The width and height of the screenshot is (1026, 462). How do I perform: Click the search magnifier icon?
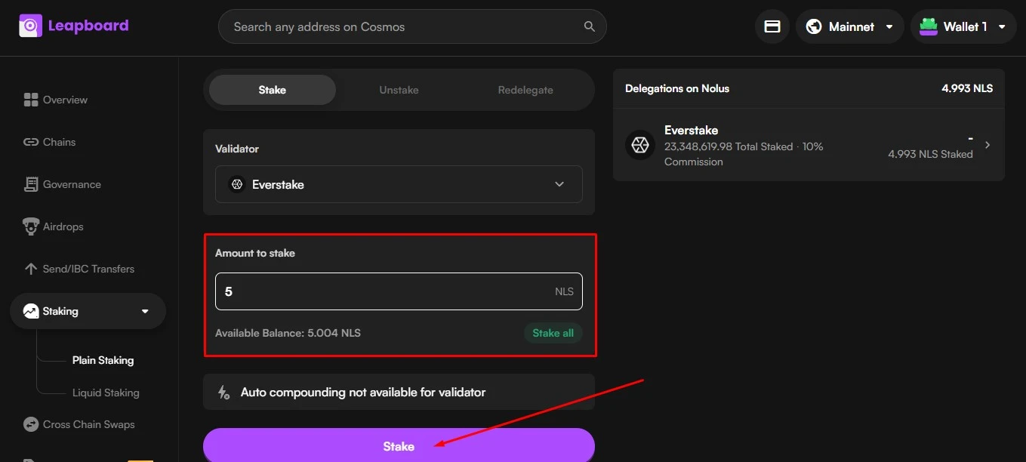pyautogui.click(x=590, y=26)
